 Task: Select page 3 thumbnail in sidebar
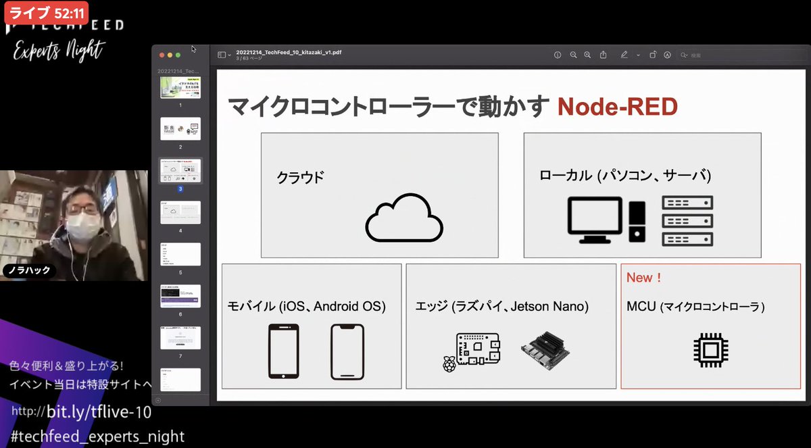(180, 171)
